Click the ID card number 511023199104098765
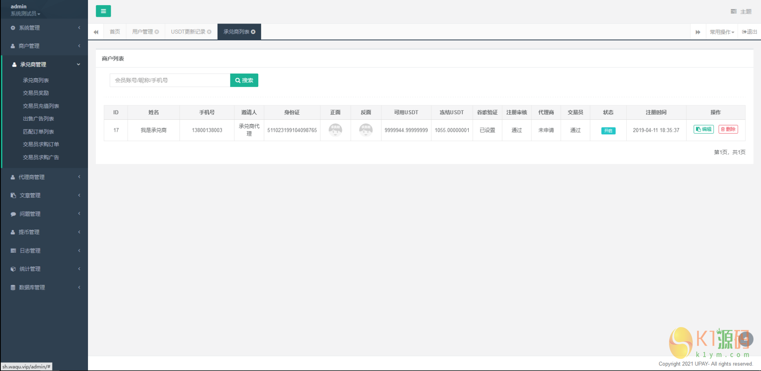Viewport: 761px width, 371px height. tap(292, 130)
